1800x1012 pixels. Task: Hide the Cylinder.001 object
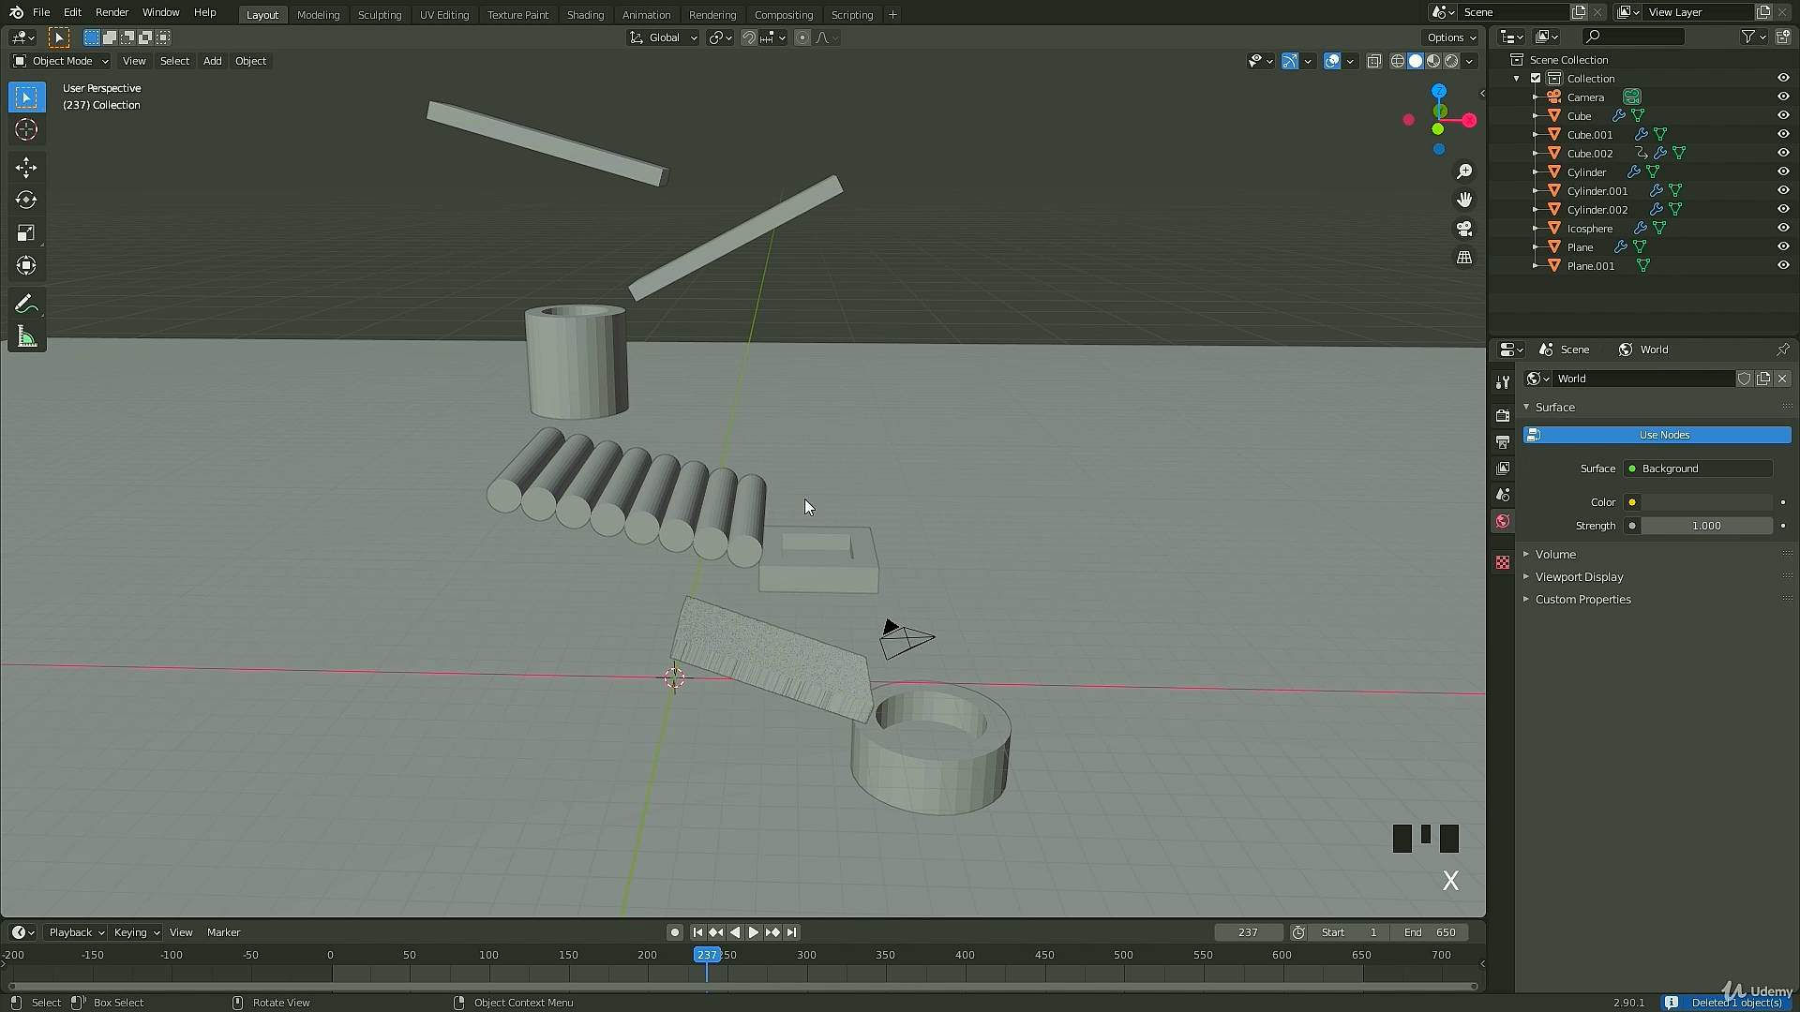(x=1783, y=191)
